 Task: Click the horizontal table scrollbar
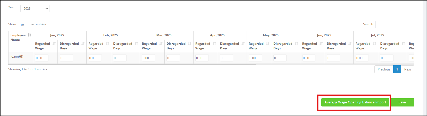[132, 64]
